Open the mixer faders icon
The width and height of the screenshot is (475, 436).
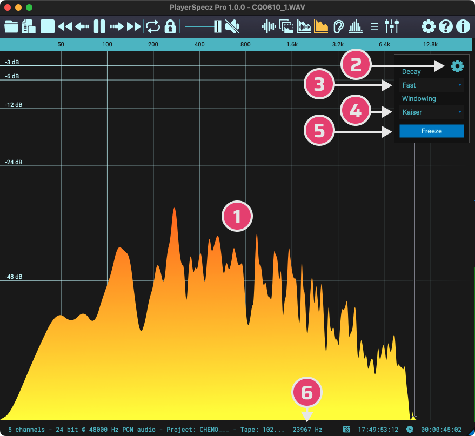[x=392, y=26]
